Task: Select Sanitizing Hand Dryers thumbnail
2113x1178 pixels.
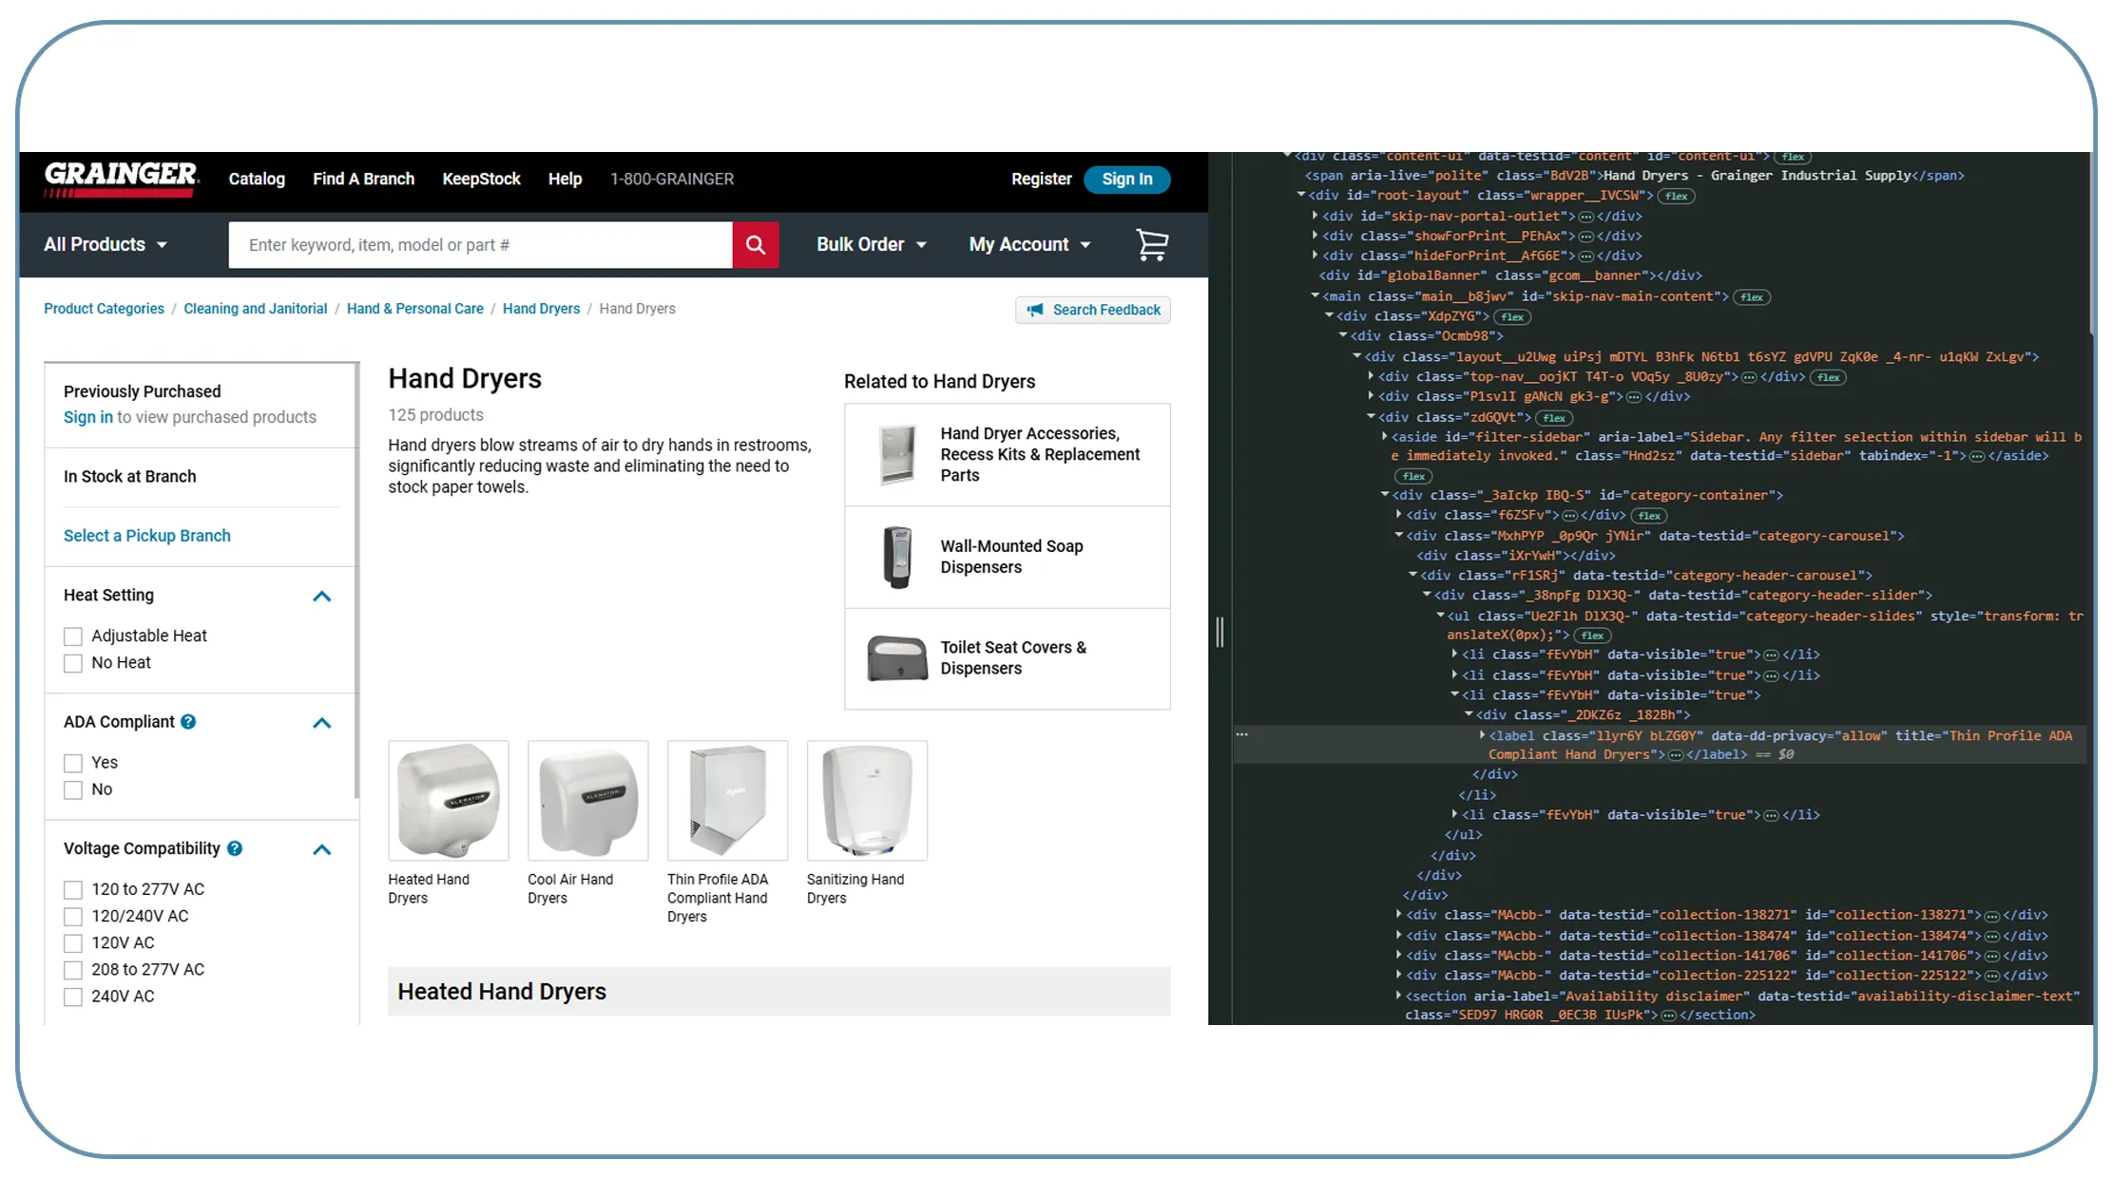Action: [867, 801]
